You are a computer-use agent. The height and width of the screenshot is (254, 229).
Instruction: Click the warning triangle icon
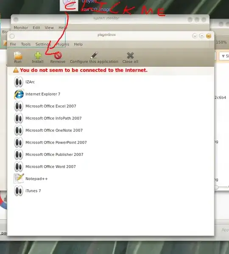(16, 70)
